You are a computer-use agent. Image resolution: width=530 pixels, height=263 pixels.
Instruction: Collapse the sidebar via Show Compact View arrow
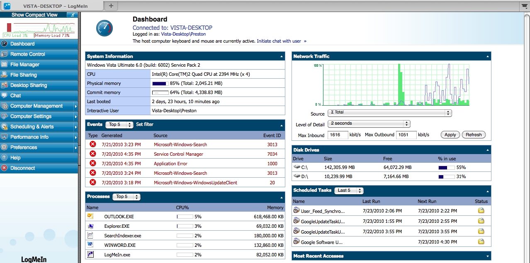[73, 14]
